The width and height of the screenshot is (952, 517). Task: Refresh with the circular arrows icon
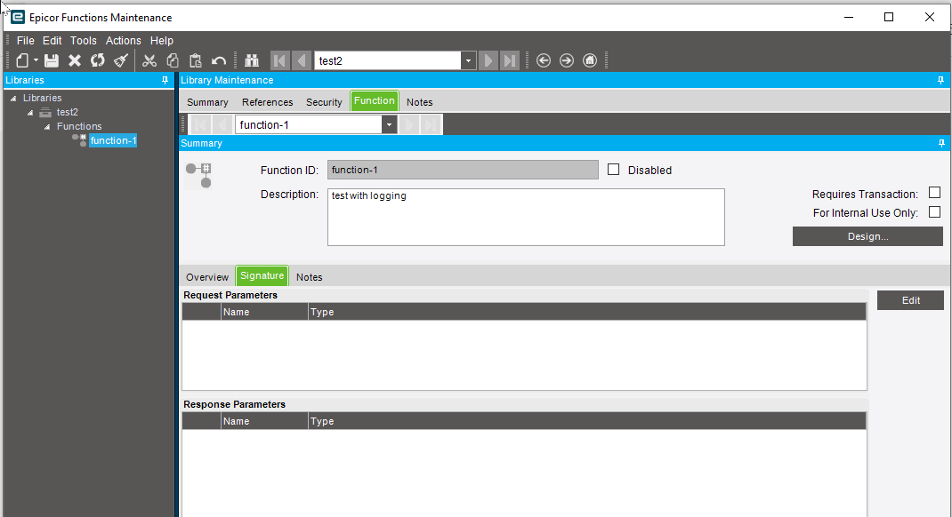98,60
